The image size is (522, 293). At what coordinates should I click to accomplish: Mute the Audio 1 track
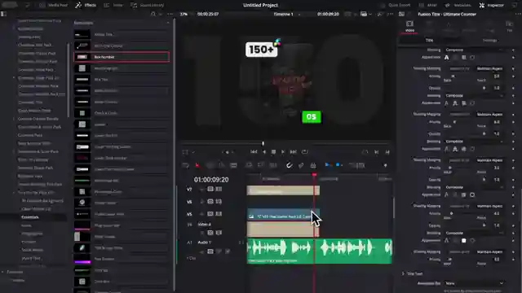click(x=228, y=251)
